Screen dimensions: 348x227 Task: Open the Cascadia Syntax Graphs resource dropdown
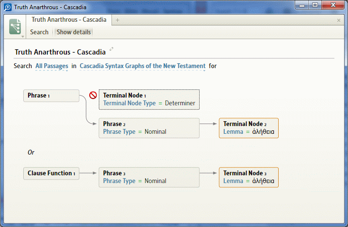142,66
